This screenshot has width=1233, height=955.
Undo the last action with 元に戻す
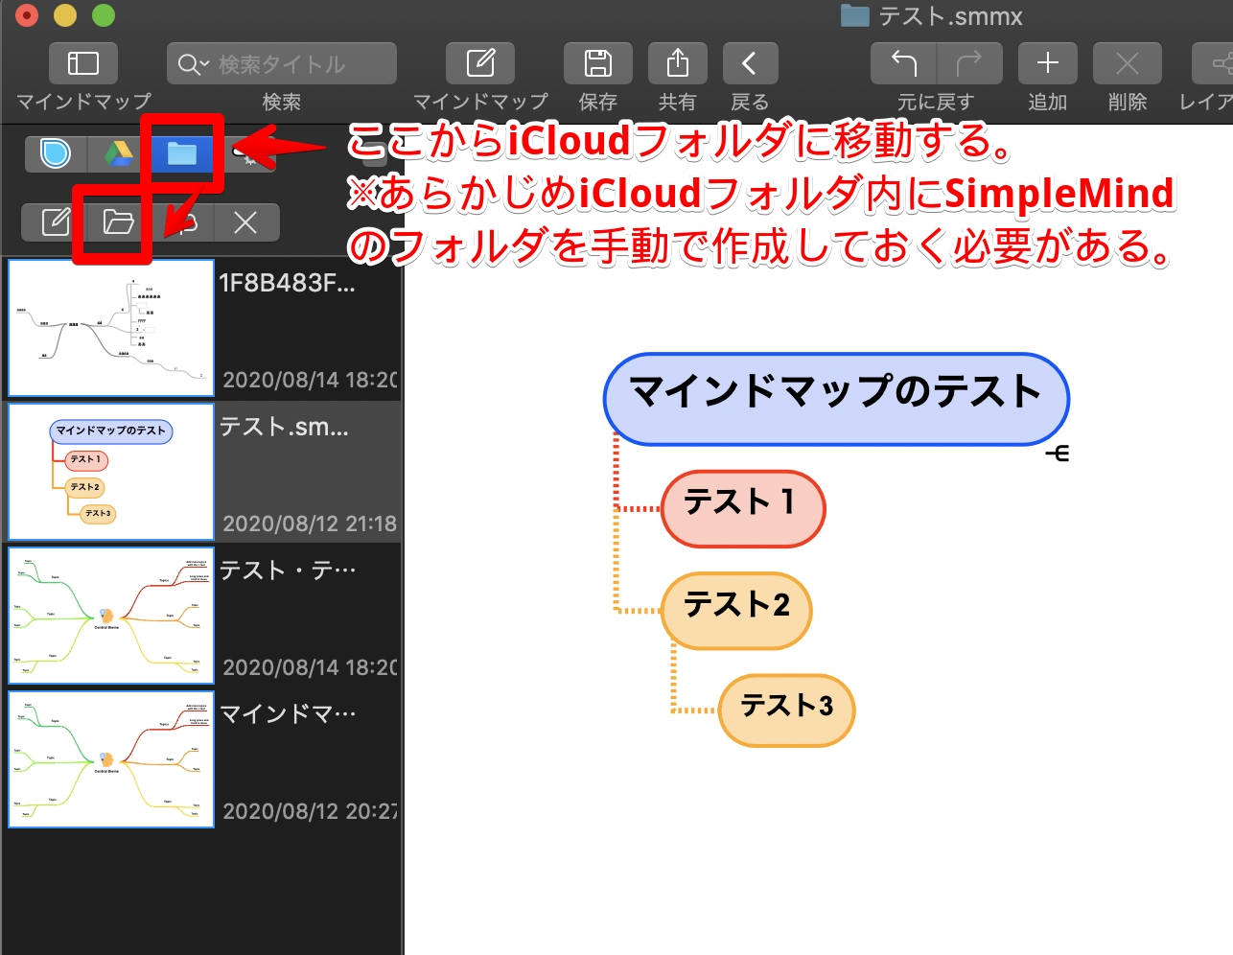coord(903,64)
